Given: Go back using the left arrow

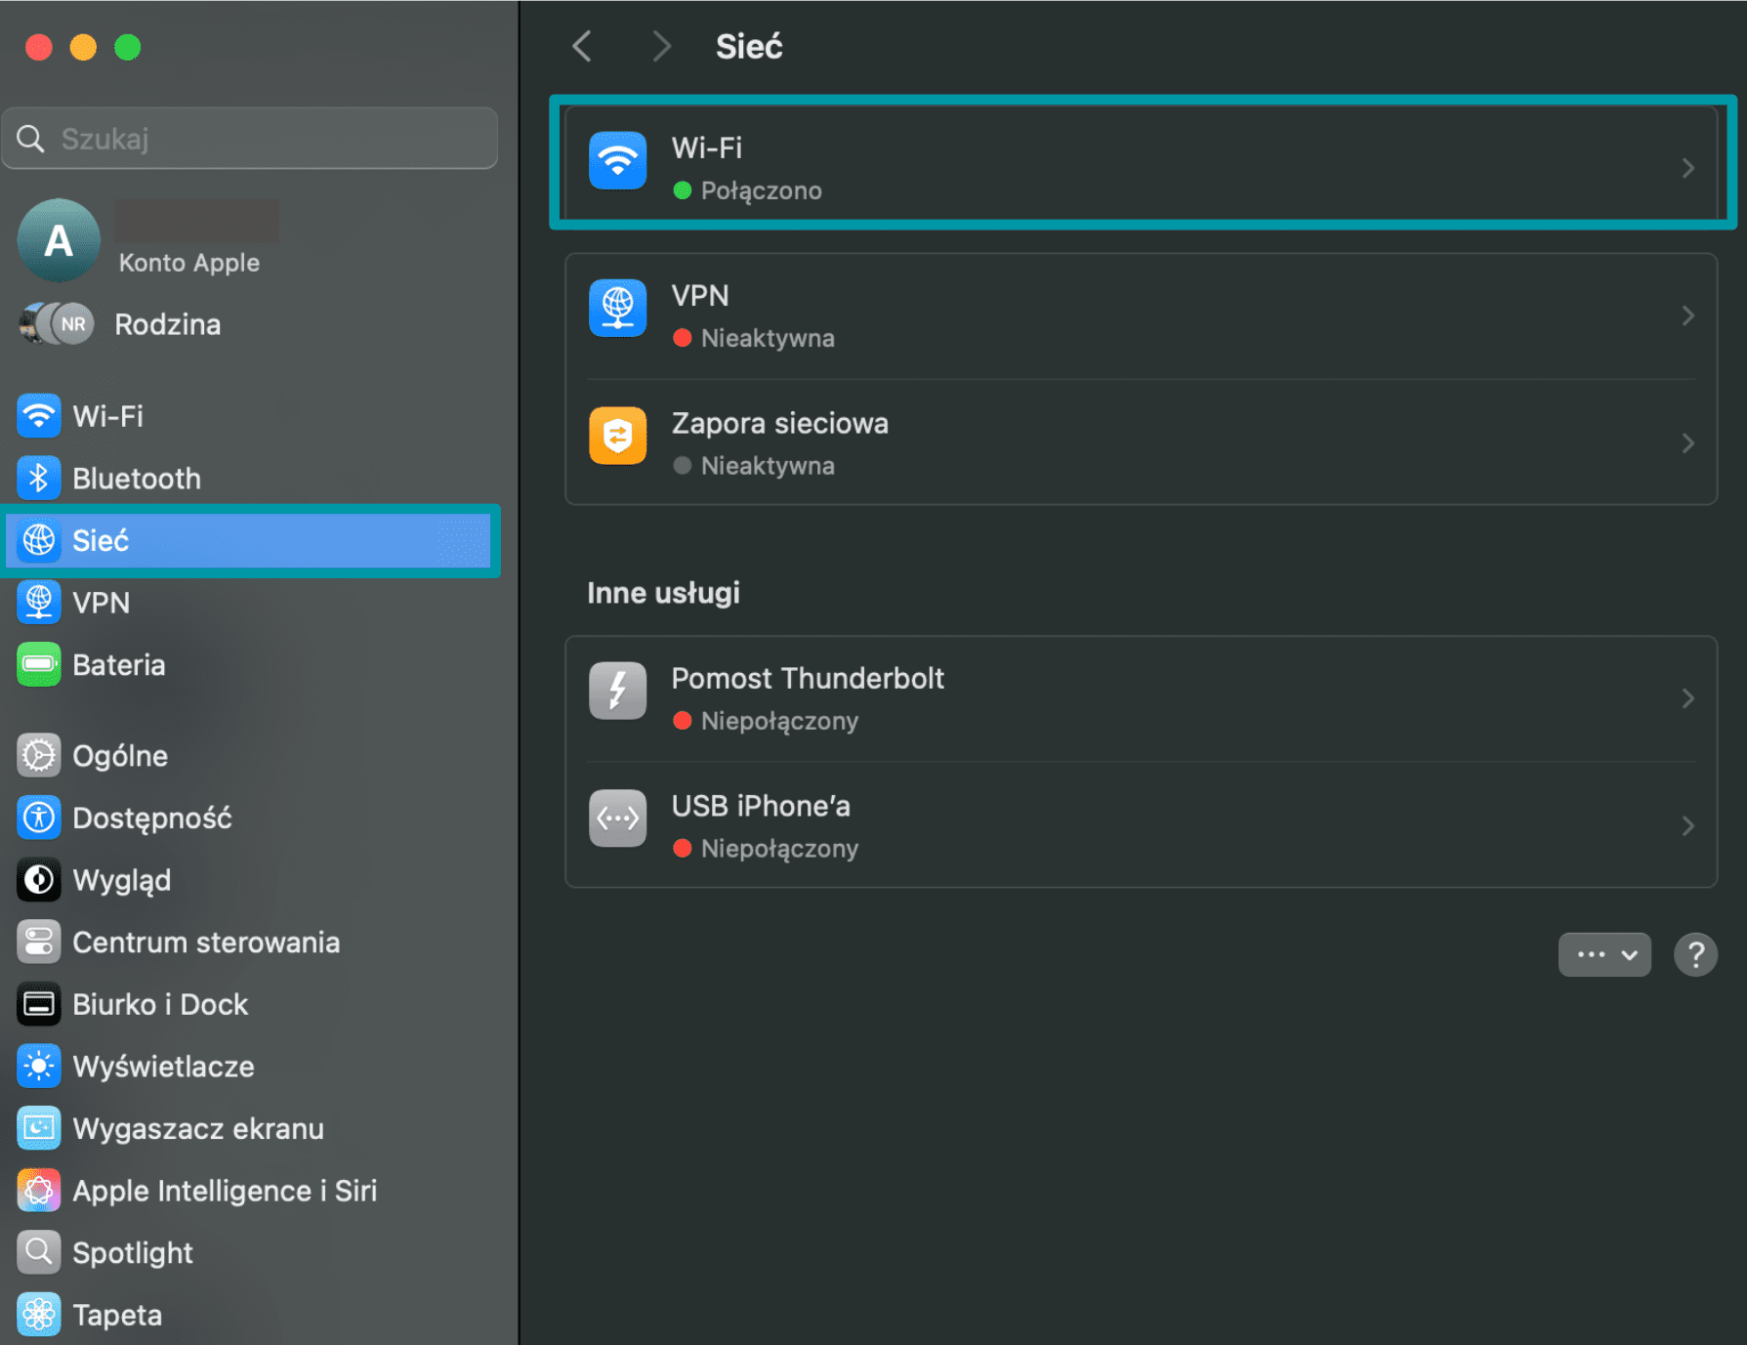Looking at the screenshot, I should (x=583, y=46).
